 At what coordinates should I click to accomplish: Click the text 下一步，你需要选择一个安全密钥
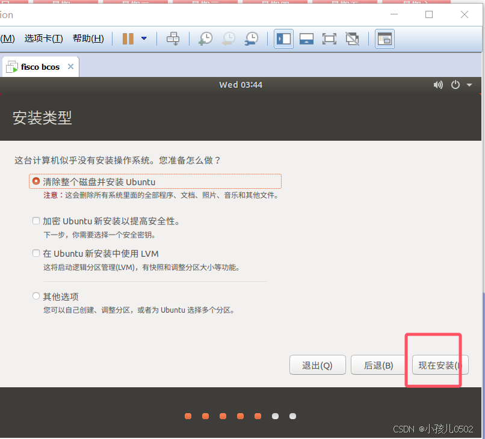(99, 235)
